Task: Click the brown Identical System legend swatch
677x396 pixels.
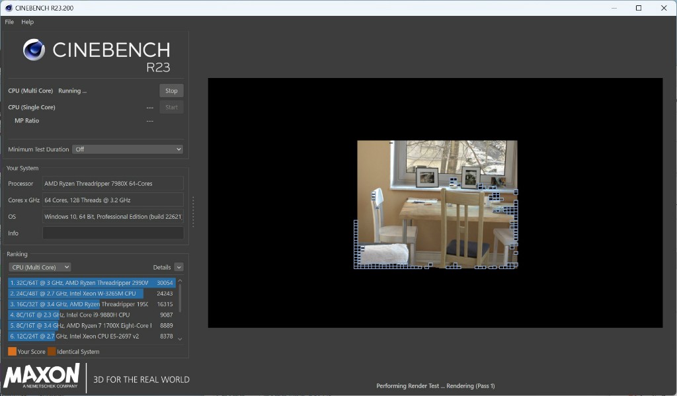Action: 52,352
